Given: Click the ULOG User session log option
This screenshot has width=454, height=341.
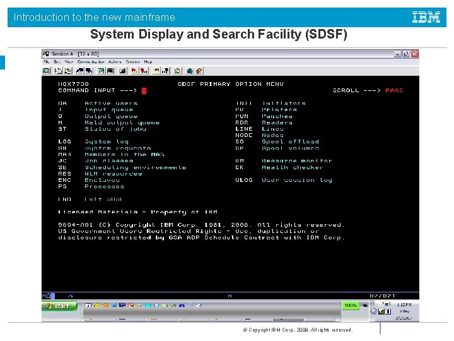Looking at the screenshot, I should (x=284, y=180).
